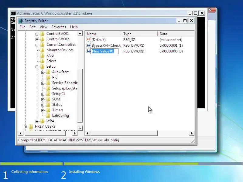
Task: Click the BypassRAMCheck DWORD icon
Action: tap(89, 45)
